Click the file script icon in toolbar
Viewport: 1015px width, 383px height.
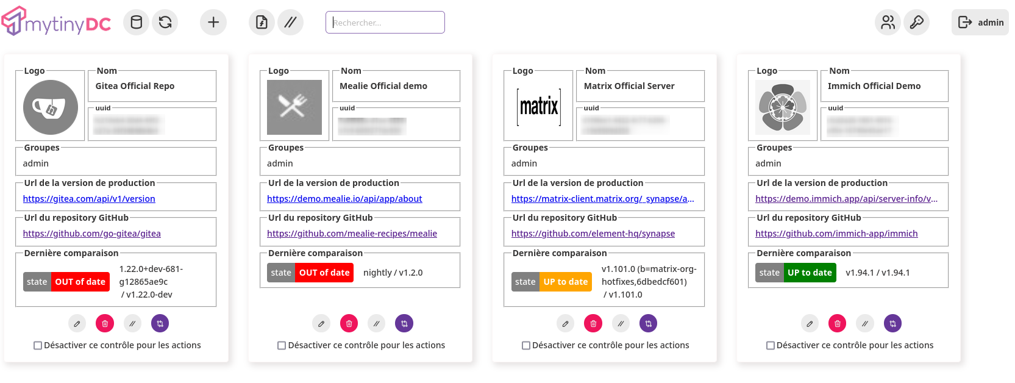pyautogui.click(x=262, y=23)
